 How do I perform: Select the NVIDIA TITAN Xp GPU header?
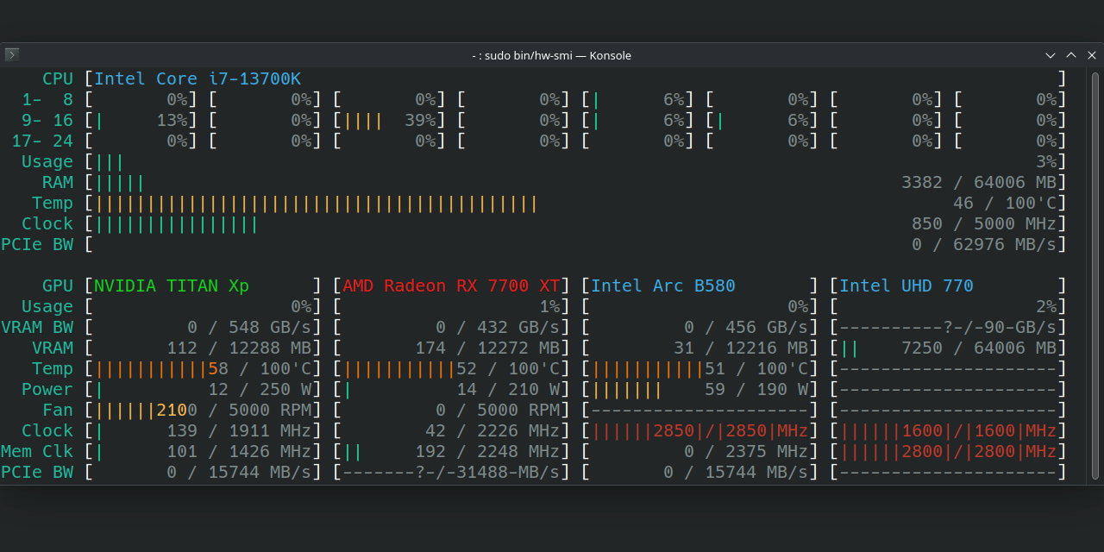tap(171, 285)
